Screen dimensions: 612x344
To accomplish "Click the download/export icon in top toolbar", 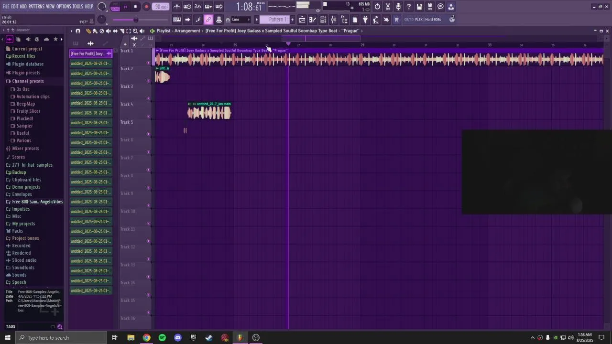I will 451,7.
